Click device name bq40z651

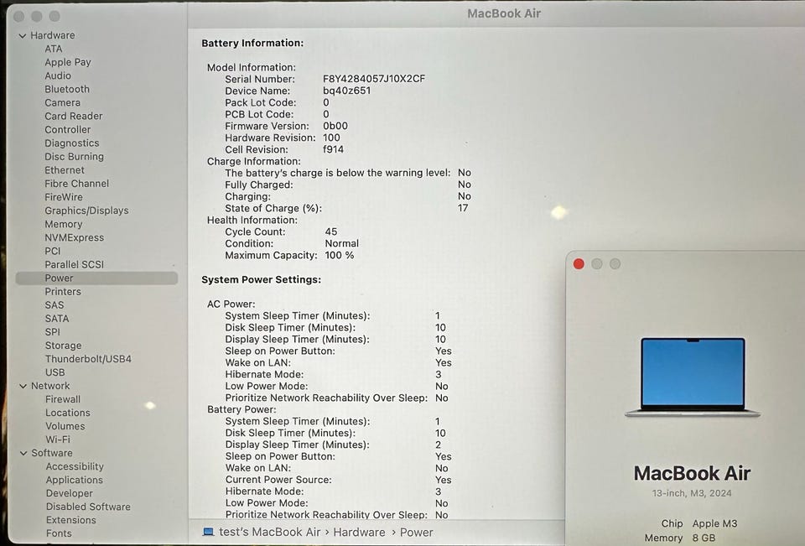tap(346, 91)
